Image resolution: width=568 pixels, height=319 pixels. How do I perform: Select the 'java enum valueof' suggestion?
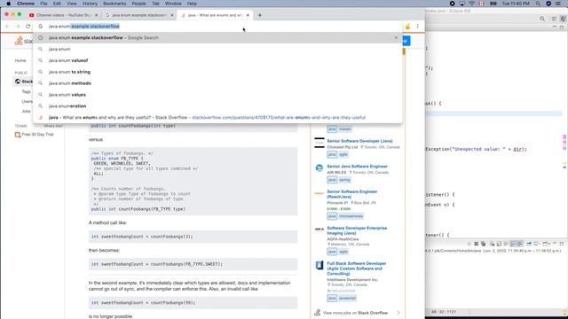(217, 60)
